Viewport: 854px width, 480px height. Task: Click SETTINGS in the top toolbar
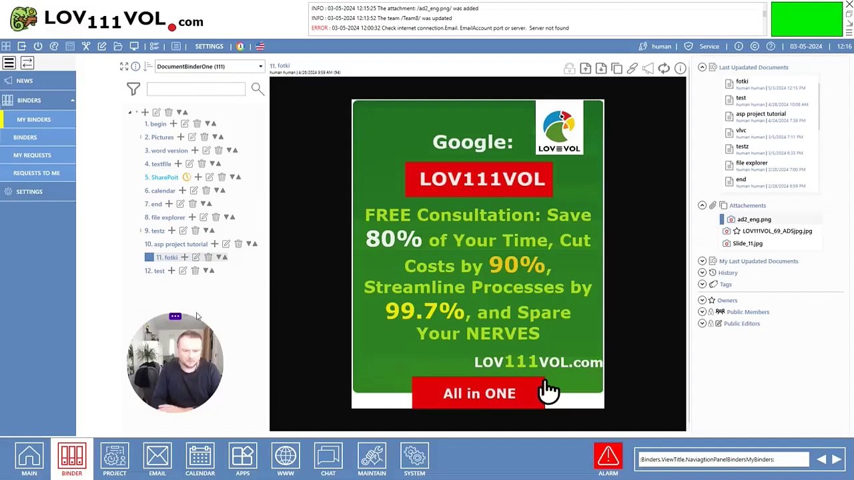(x=209, y=47)
